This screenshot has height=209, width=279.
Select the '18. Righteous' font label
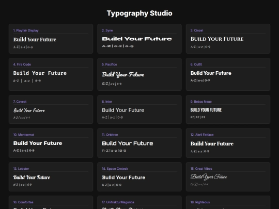(200, 202)
